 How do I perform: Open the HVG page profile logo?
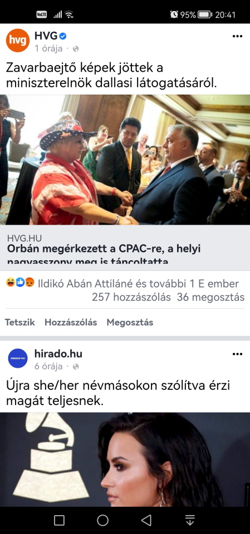pyautogui.click(x=18, y=41)
